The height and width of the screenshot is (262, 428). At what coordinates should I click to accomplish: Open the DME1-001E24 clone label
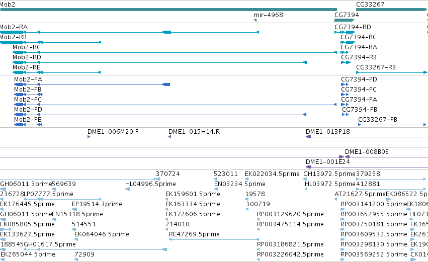click(327, 162)
